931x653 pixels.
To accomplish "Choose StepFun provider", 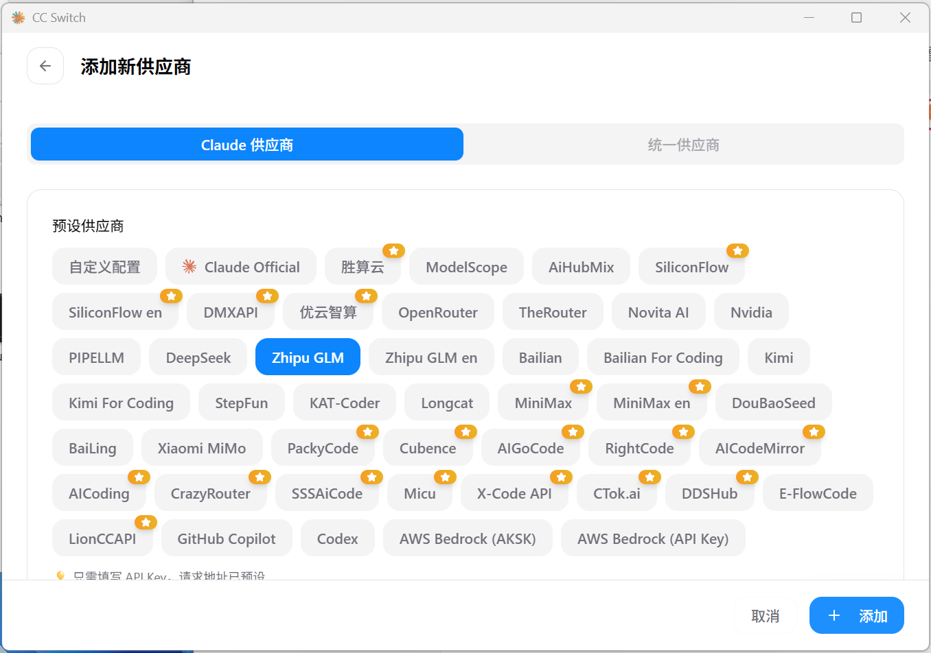I will [x=241, y=402].
